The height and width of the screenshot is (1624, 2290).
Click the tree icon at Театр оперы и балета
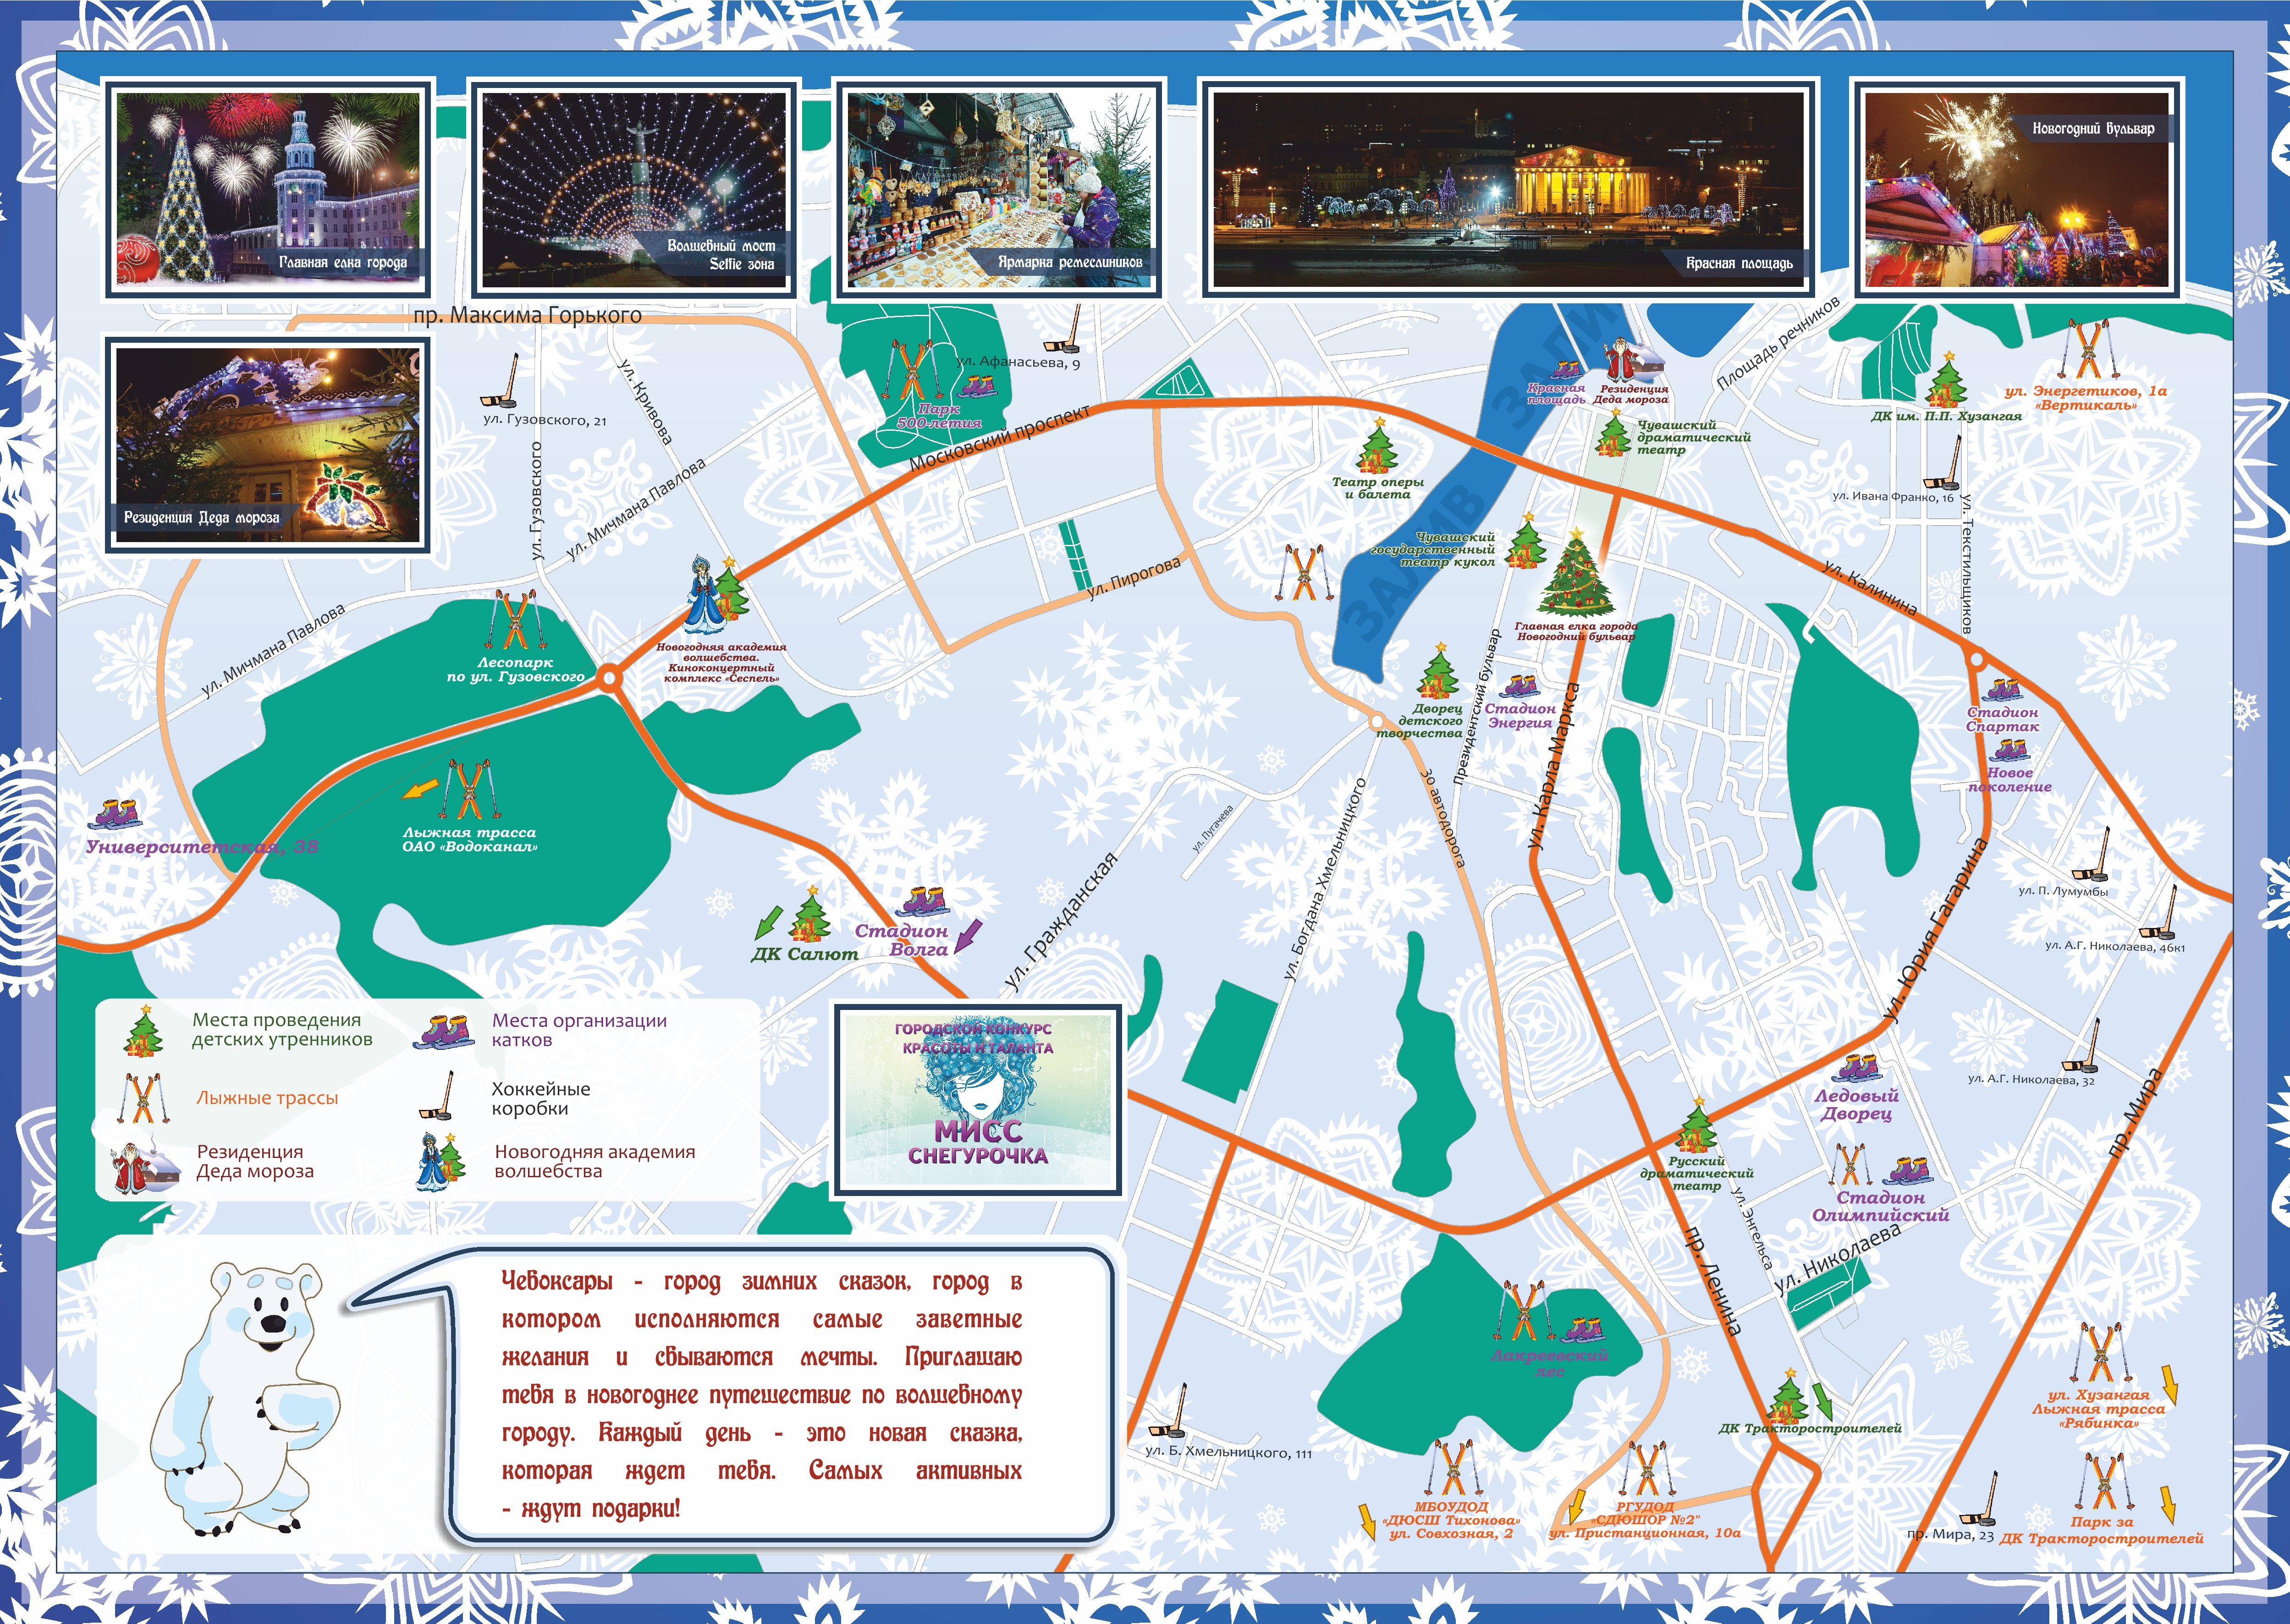coord(1377,445)
